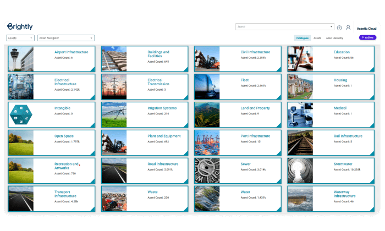Click the Rail Infrastructure tracks image
Screen dimensions: 385x231
click(x=300, y=142)
